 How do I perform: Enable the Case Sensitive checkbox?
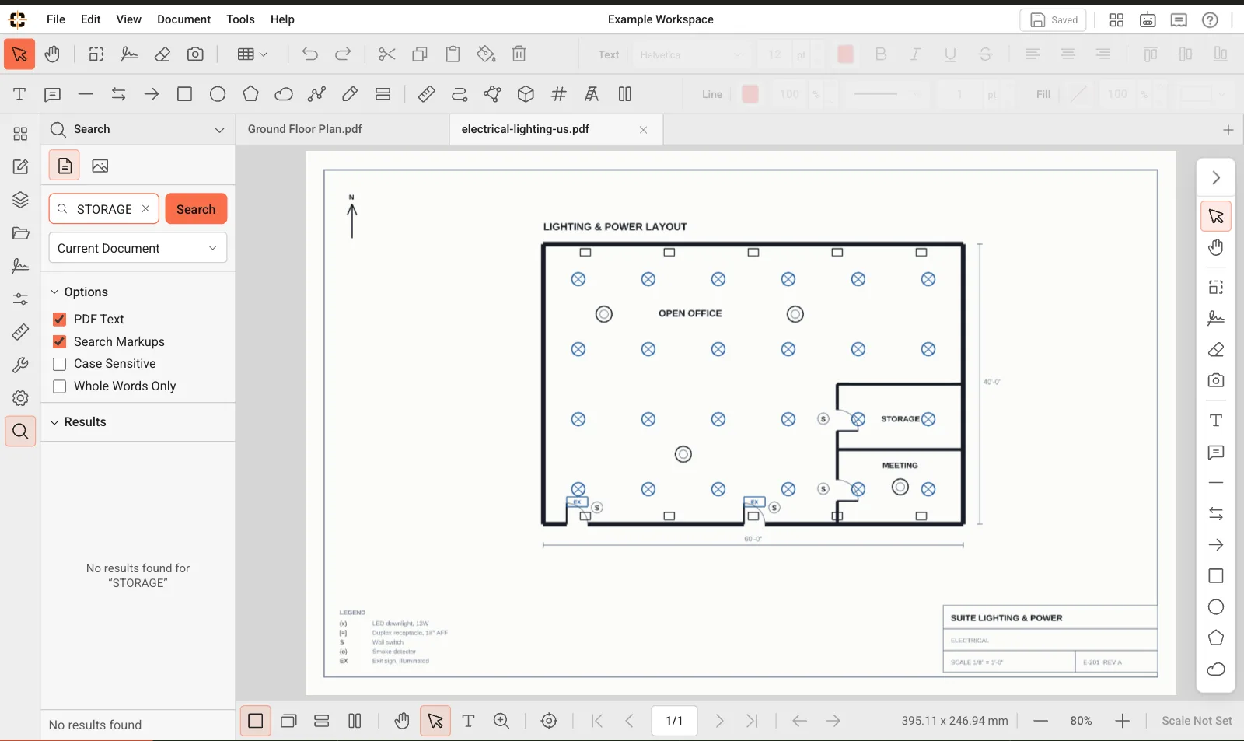coord(59,364)
